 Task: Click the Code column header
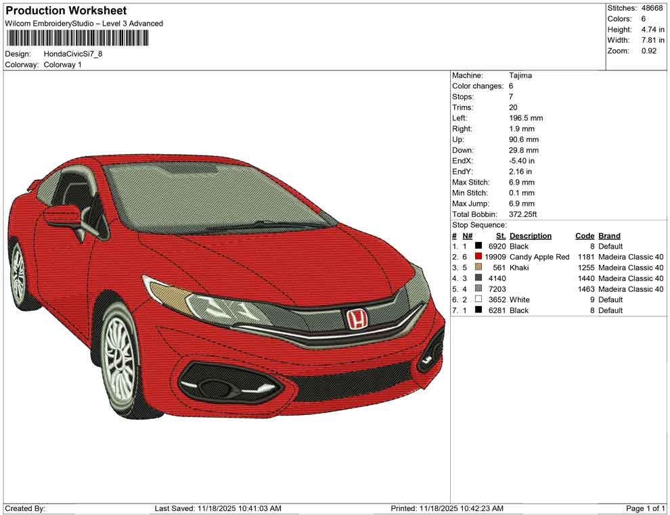point(585,235)
